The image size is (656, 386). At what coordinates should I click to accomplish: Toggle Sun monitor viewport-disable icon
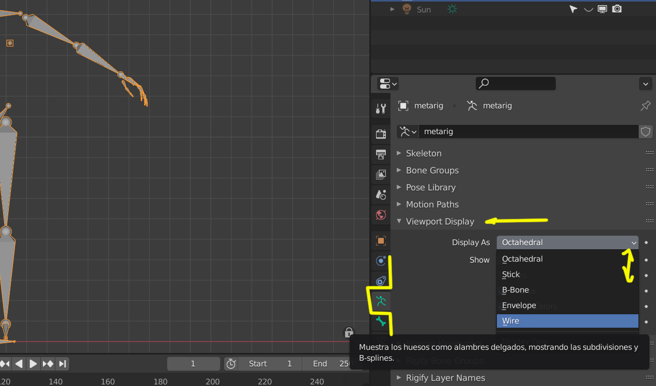tap(602, 9)
